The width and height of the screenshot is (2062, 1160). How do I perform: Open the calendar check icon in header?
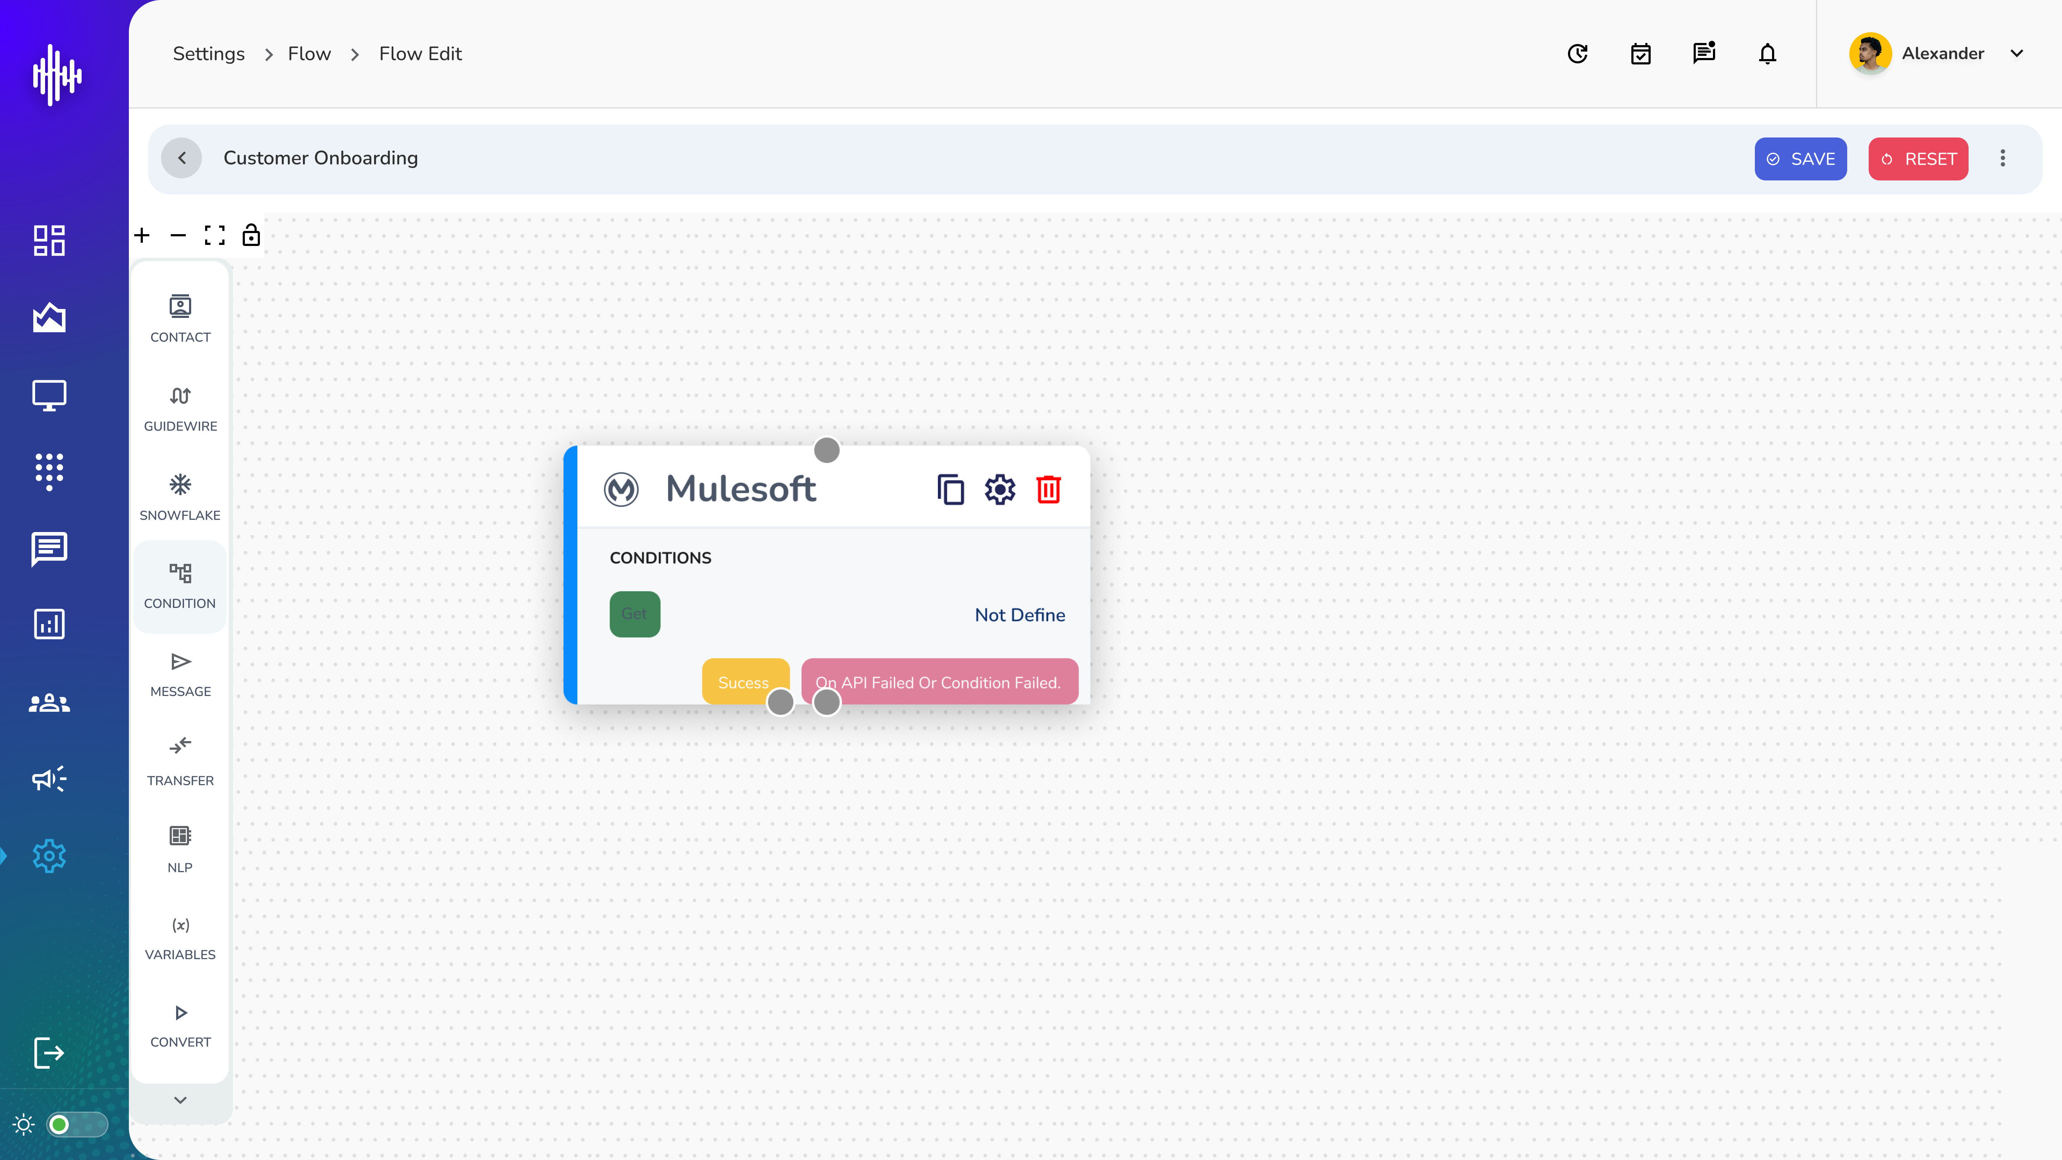pos(1641,54)
